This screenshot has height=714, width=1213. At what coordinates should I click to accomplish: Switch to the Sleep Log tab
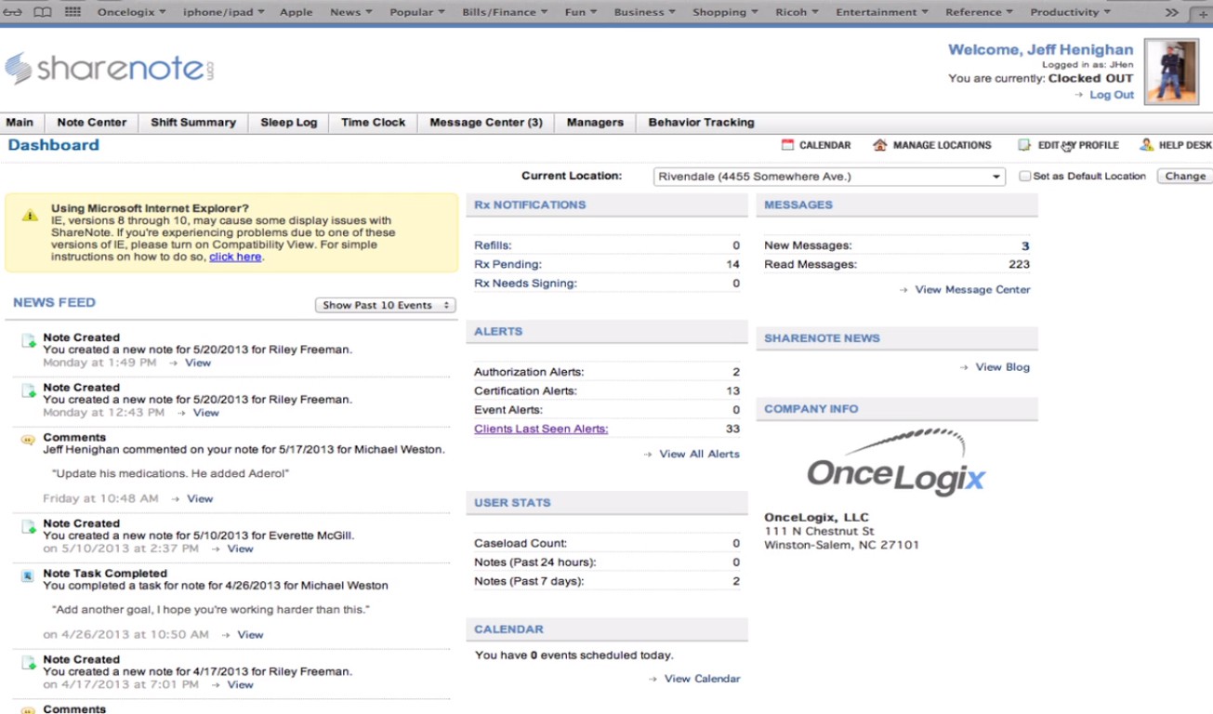289,122
